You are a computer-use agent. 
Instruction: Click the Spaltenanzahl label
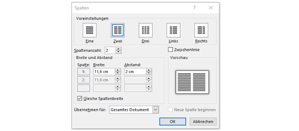click(88, 50)
